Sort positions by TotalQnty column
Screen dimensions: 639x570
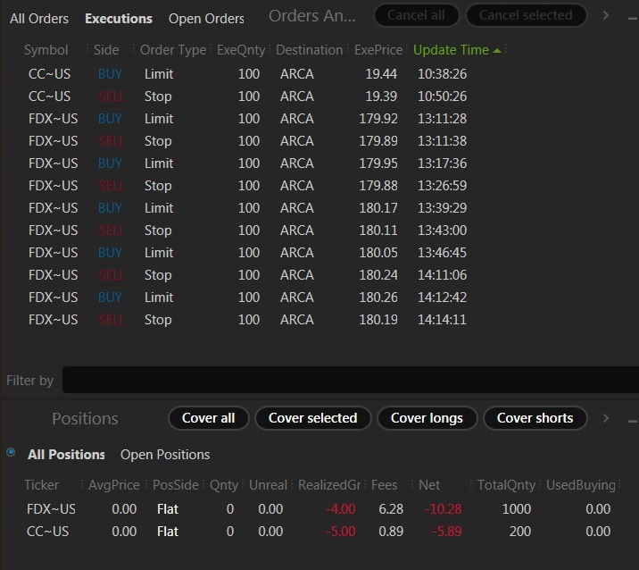tap(506, 485)
